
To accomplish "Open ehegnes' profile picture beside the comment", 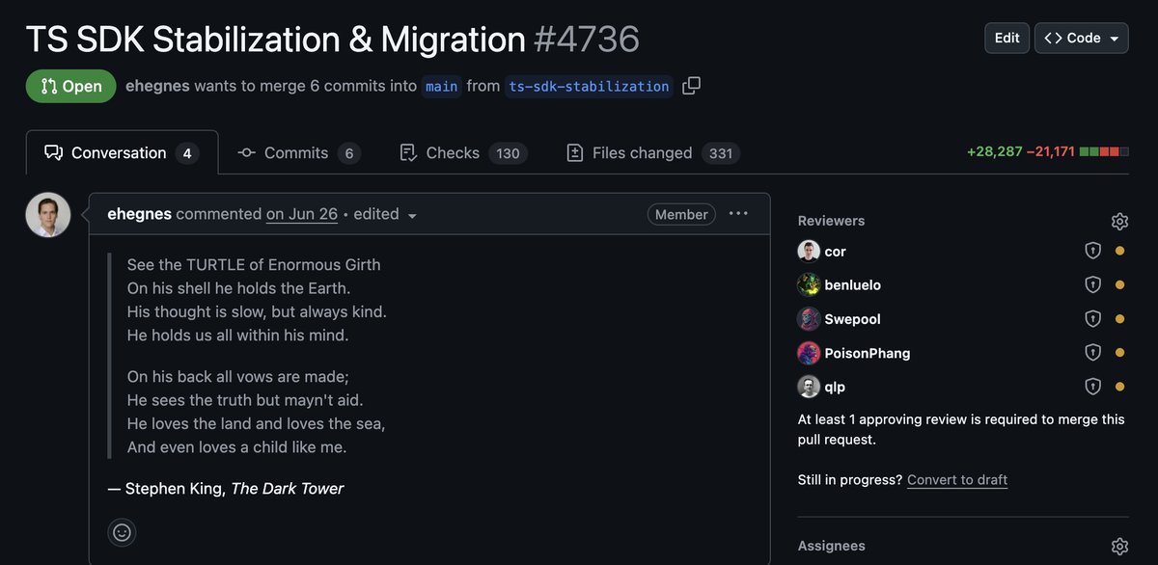I will (x=48, y=215).
